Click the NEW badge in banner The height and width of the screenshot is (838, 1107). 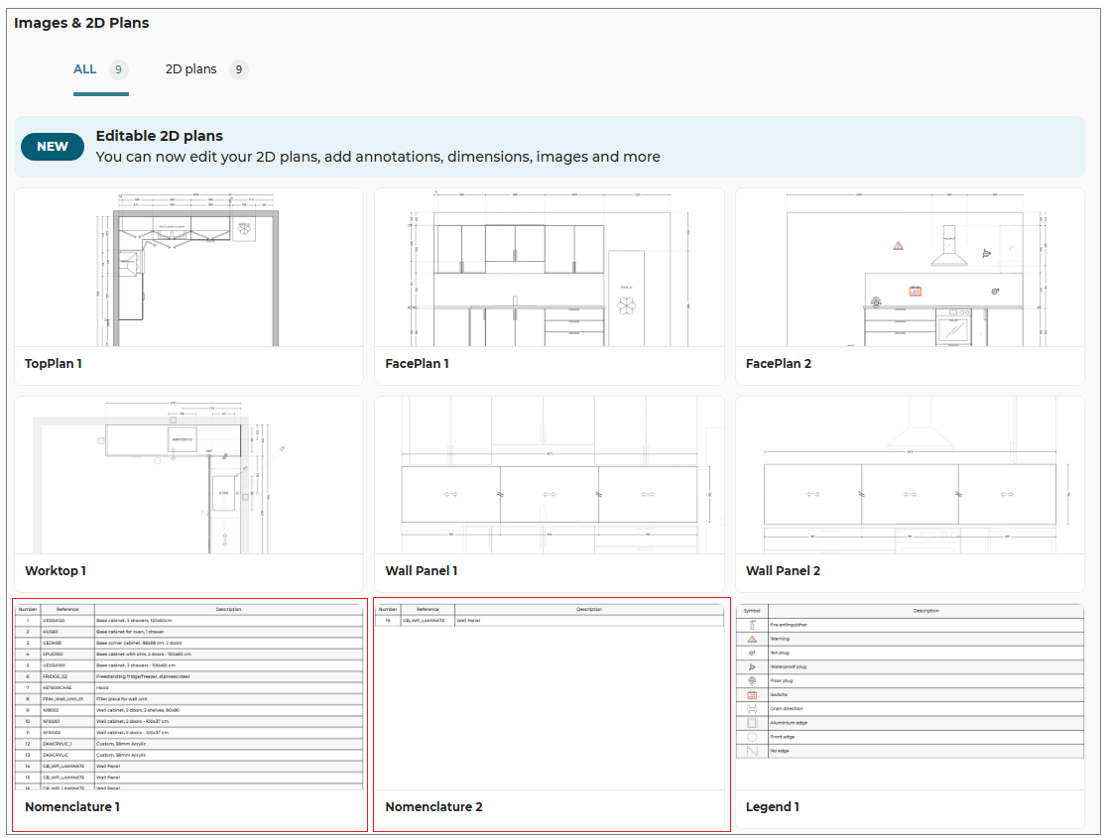(x=53, y=147)
